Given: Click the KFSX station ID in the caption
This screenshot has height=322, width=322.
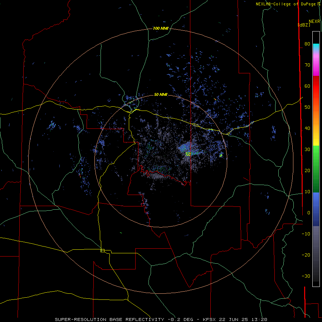Looking at the screenshot, I should (x=210, y=319).
